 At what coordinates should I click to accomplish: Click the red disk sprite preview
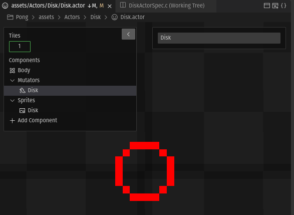coord(145,171)
